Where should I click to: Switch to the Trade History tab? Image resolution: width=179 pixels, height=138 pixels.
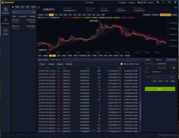coord(55,60)
